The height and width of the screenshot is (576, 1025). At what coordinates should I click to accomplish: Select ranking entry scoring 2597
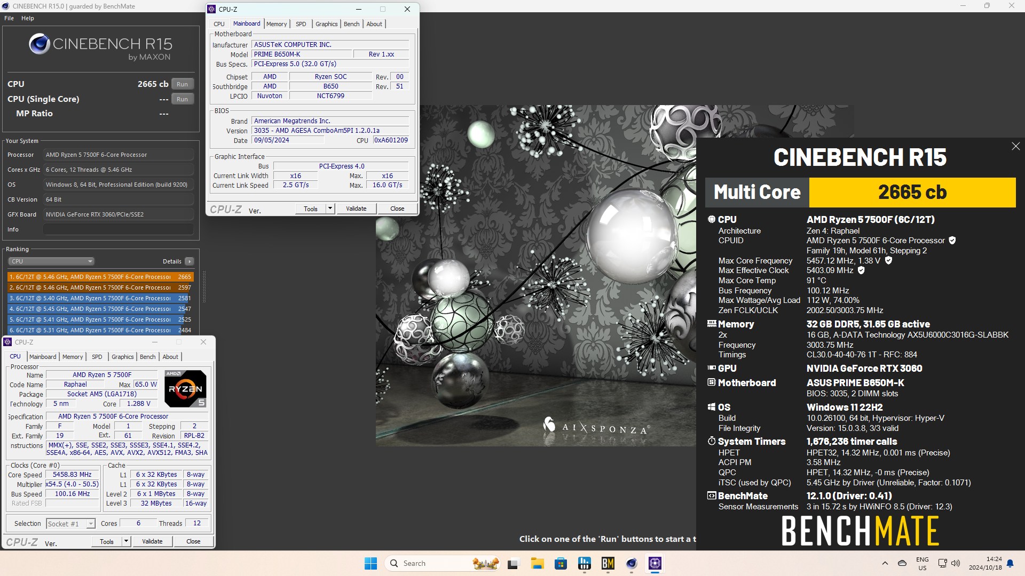(100, 287)
